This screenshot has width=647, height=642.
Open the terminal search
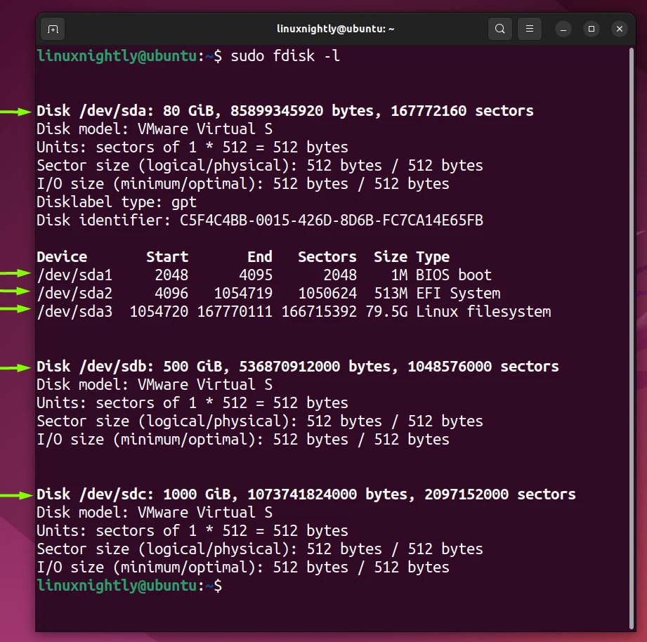tap(499, 29)
